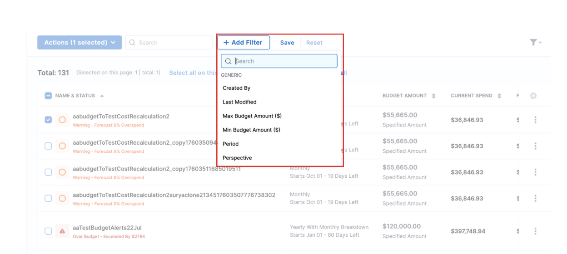The image size is (567, 254).
Task: Sort by Current Spend column arrows
Action: click(499, 96)
